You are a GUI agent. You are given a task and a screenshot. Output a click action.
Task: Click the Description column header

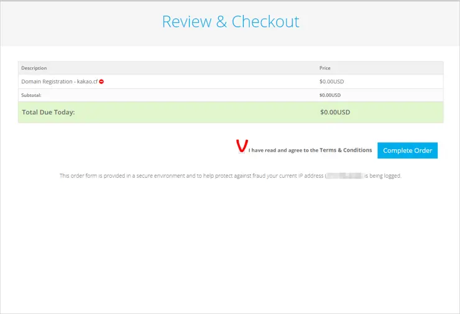(34, 68)
